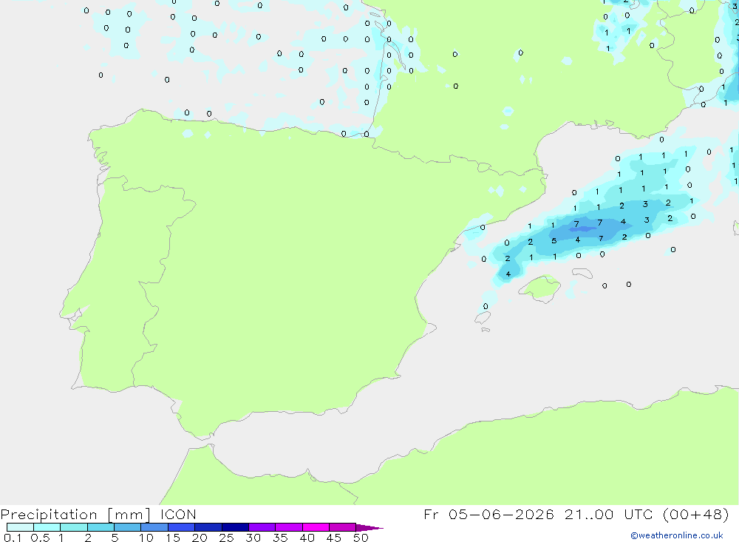
Task: Select the 45–50 mm legend swatch
Action: point(342,527)
